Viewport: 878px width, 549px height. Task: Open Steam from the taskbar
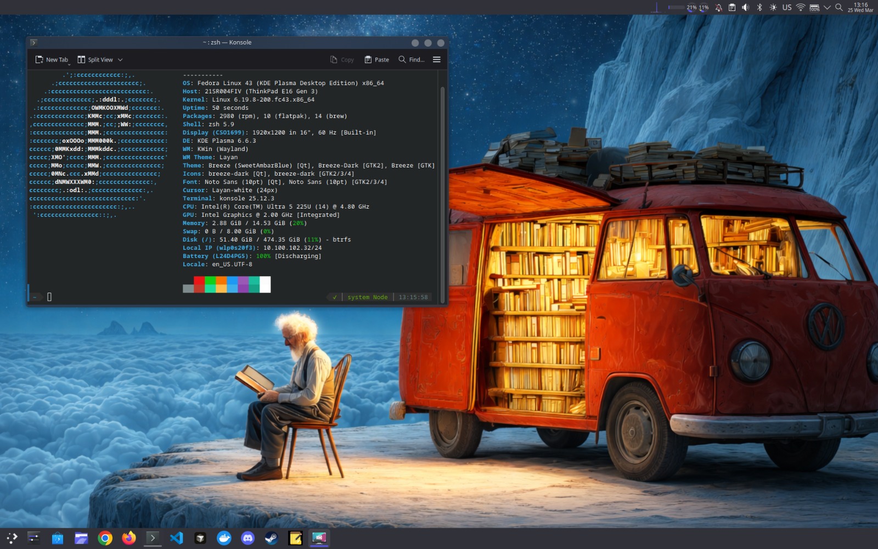tap(272, 538)
